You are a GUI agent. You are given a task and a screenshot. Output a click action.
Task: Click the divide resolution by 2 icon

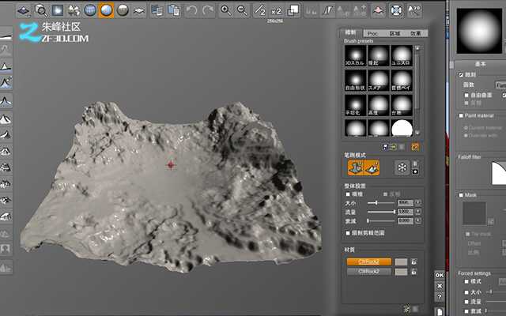(260, 10)
